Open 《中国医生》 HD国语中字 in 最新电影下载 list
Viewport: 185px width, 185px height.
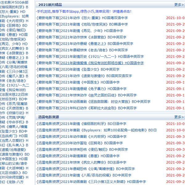coord(90,82)
